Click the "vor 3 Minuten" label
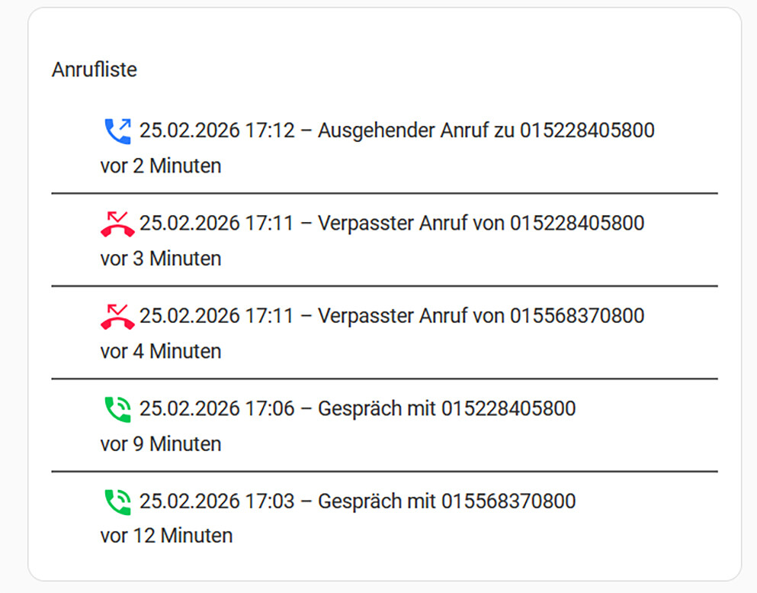Viewport: 757px width, 593px height. click(x=161, y=259)
